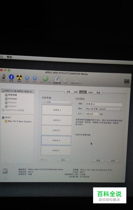The image size is (133, 210).
Task: Click the '分区信息' heading
Action: [x=80, y=99]
